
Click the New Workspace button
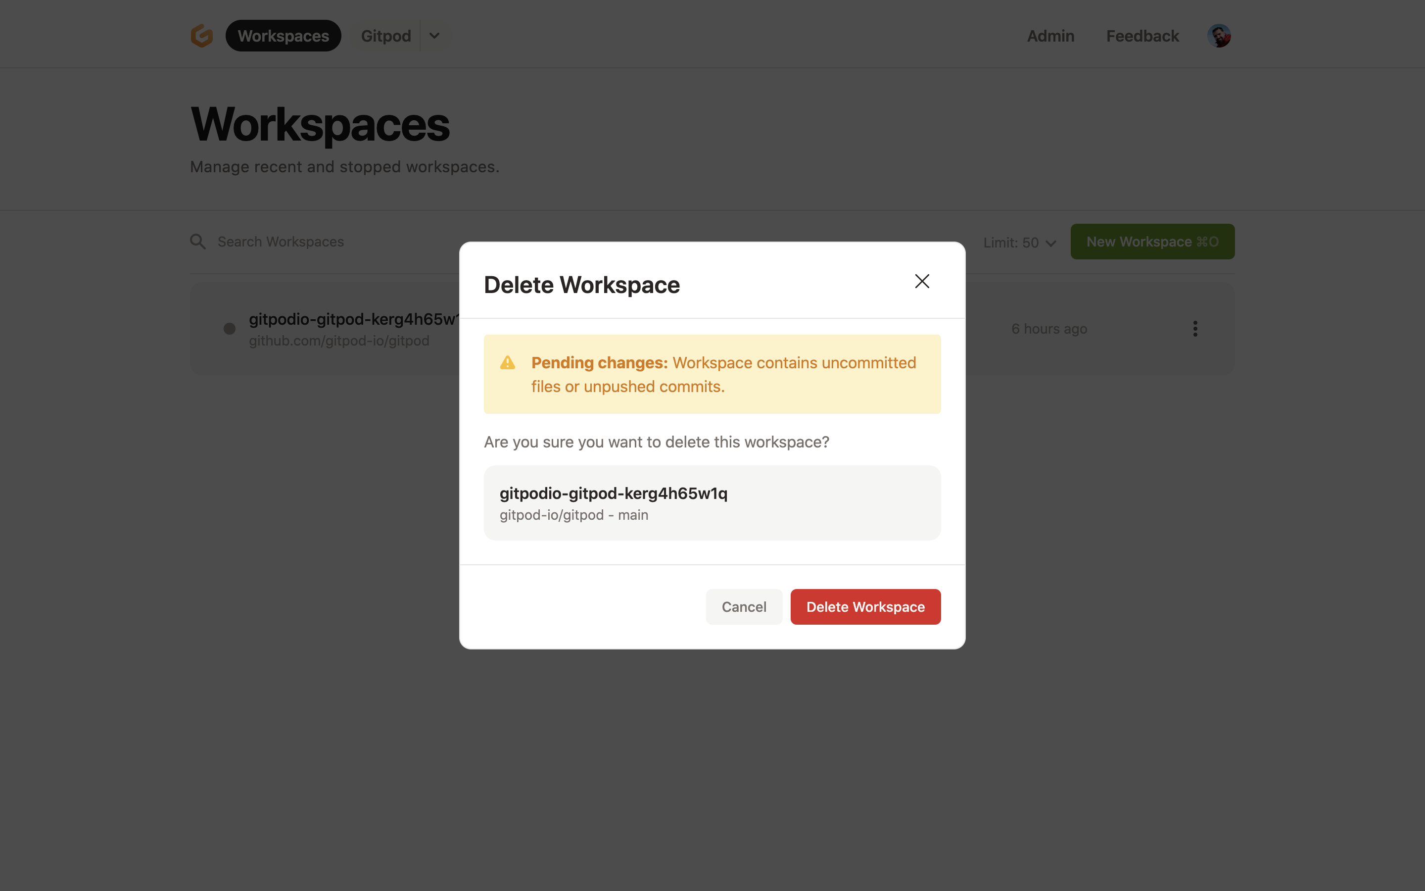1152,242
